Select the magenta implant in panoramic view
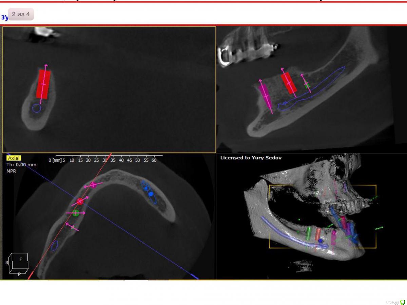 [x=265, y=96]
